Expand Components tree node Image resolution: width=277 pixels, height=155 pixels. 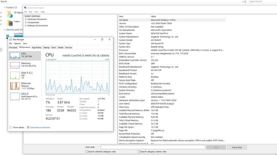[25, 22]
